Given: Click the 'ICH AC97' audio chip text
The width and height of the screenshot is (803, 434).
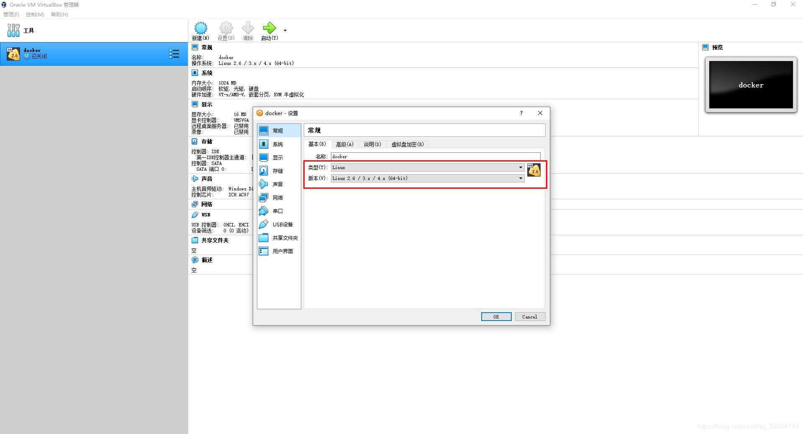Looking at the screenshot, I should coord(239,195).
